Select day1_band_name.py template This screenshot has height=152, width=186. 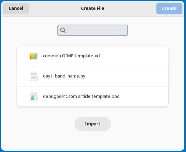coord(93,76)
